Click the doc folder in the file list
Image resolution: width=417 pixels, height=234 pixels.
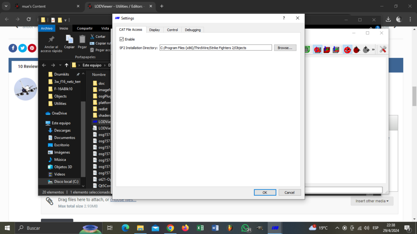point(101,83)
